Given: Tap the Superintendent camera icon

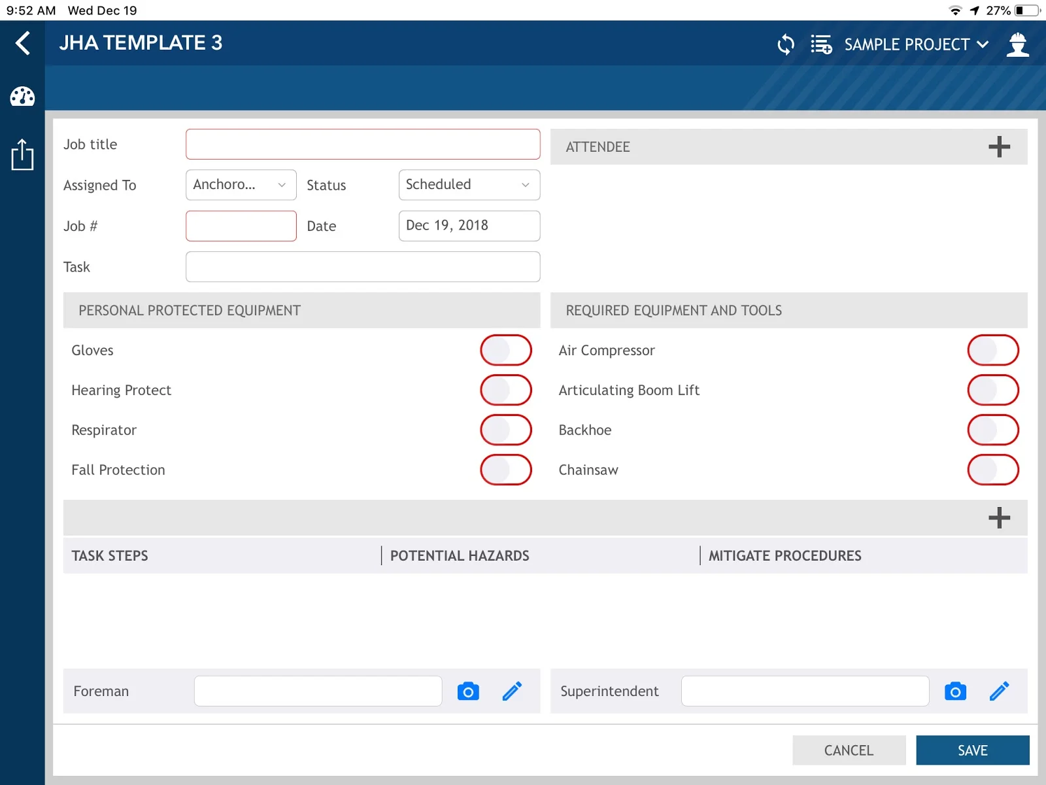Looking at the screenshot, I should [955, 691].
